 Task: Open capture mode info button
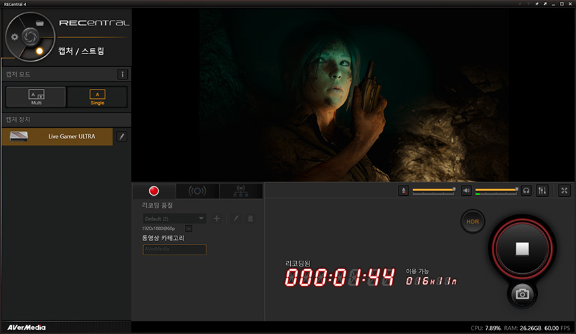123,74
